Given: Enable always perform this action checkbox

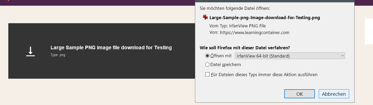Looking at the screenshot, I should (207, 75).
